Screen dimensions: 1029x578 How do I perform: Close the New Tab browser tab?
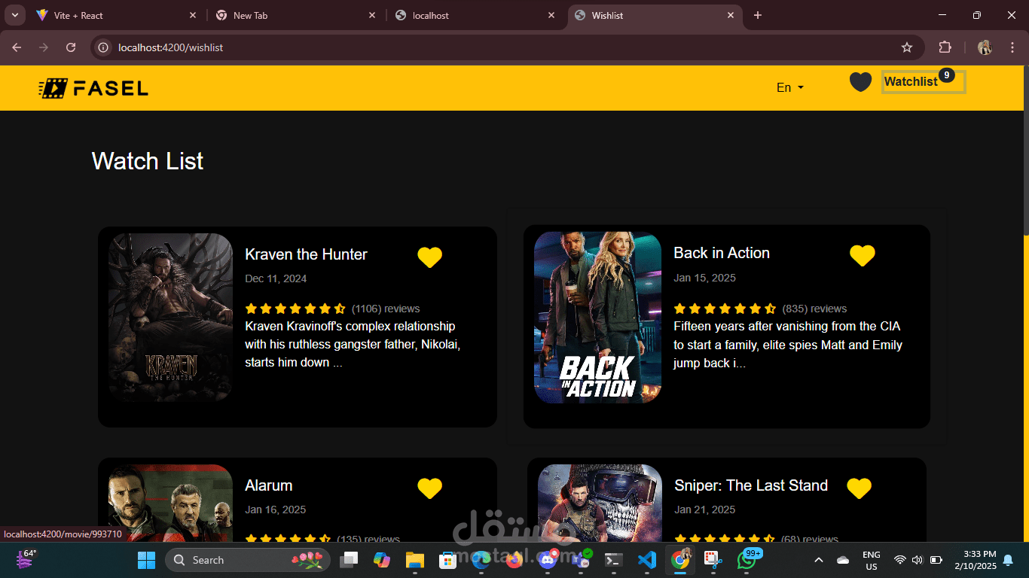coord(372,15)
